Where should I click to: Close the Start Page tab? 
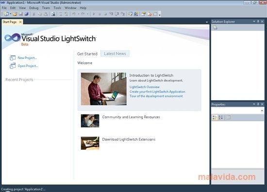[20, 22]
